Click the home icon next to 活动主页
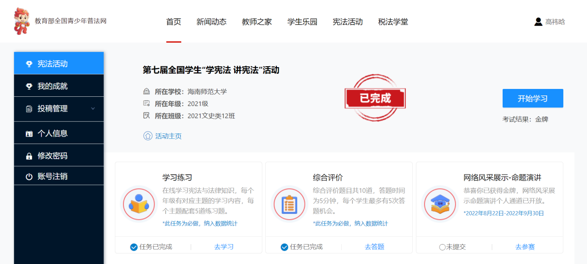Viewport: 587px width, 264px height. click(x=147, y=136)
